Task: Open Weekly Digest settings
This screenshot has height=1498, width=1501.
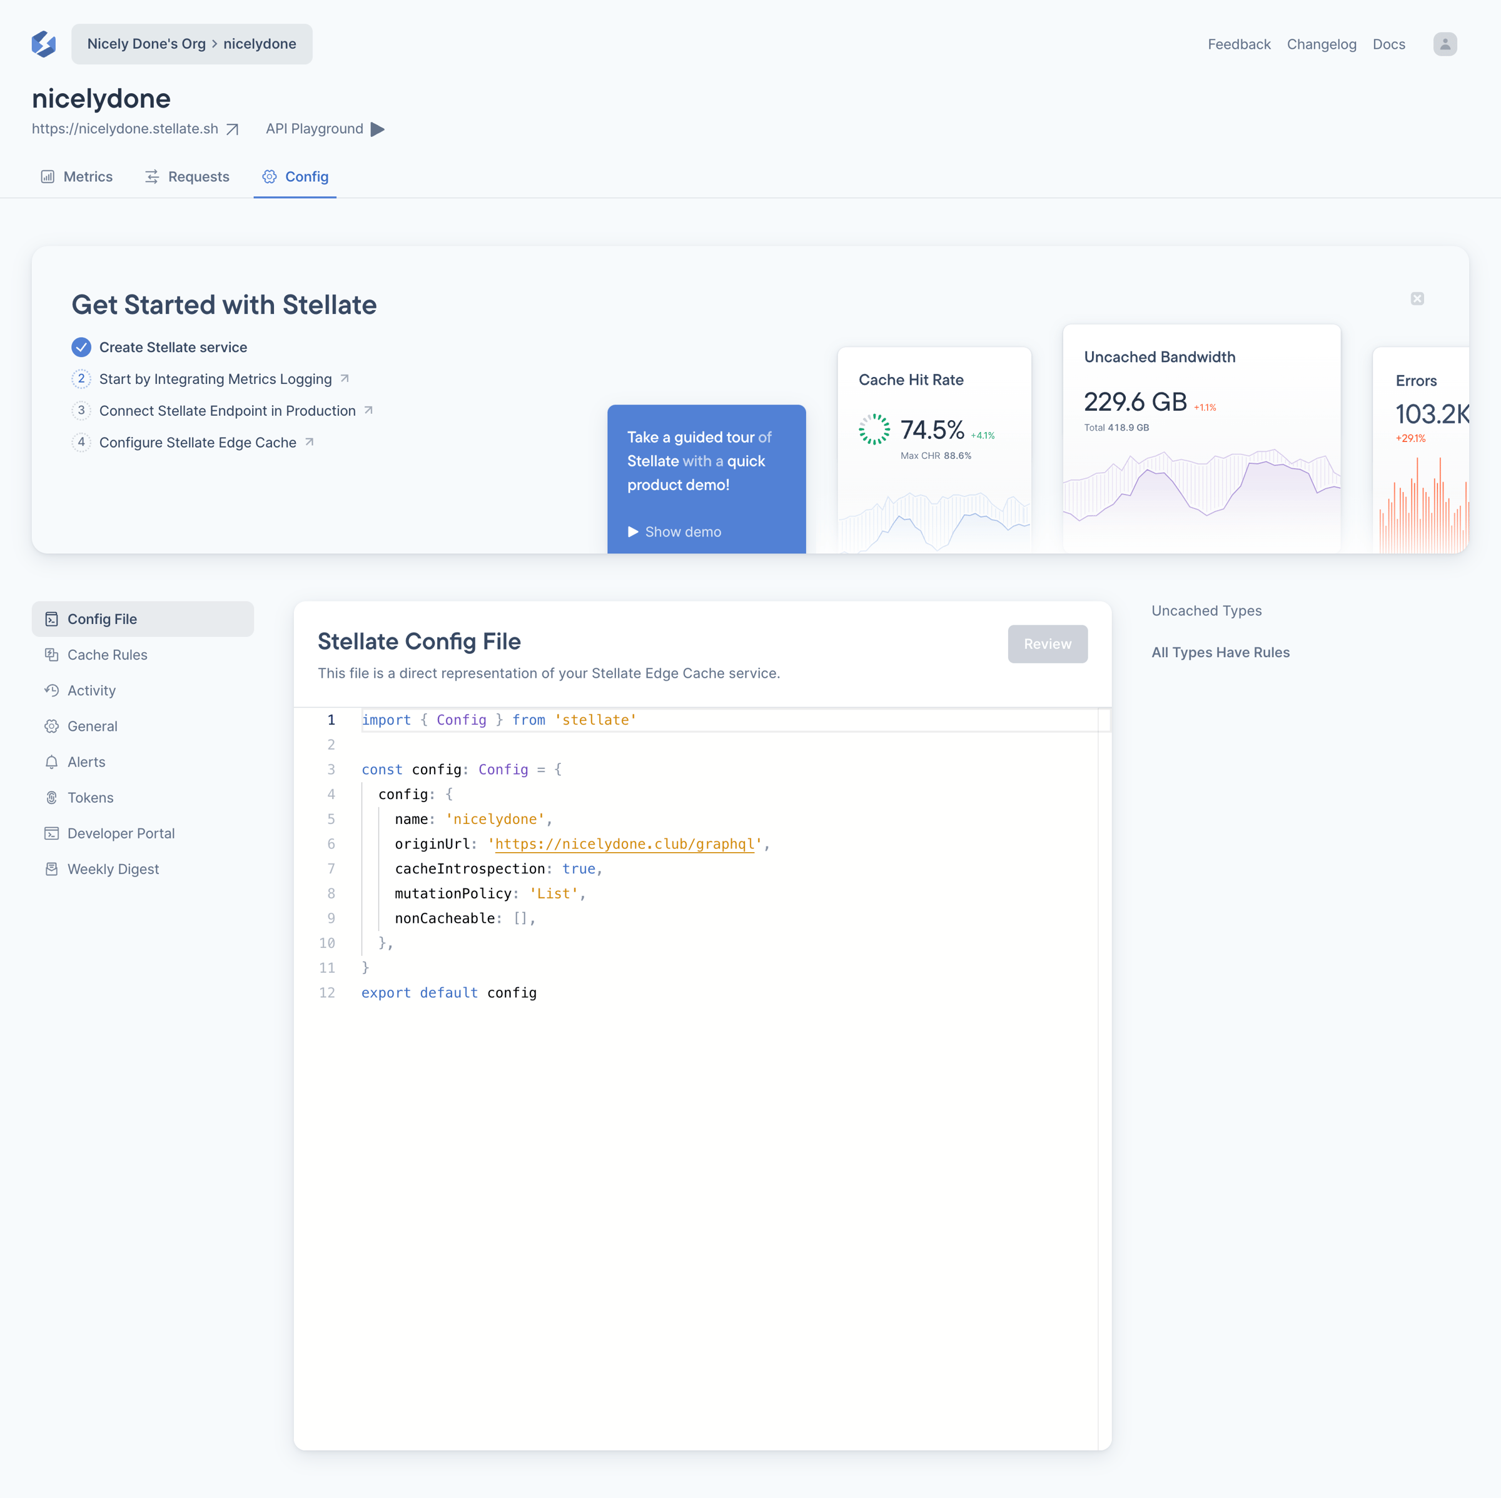Action: tap(143, 869)
